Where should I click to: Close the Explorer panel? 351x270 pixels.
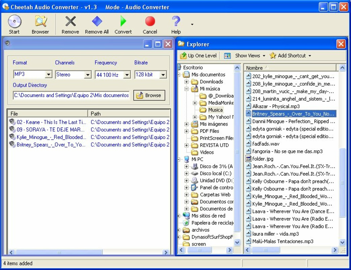pyautogui.click(x=341, y=44)
